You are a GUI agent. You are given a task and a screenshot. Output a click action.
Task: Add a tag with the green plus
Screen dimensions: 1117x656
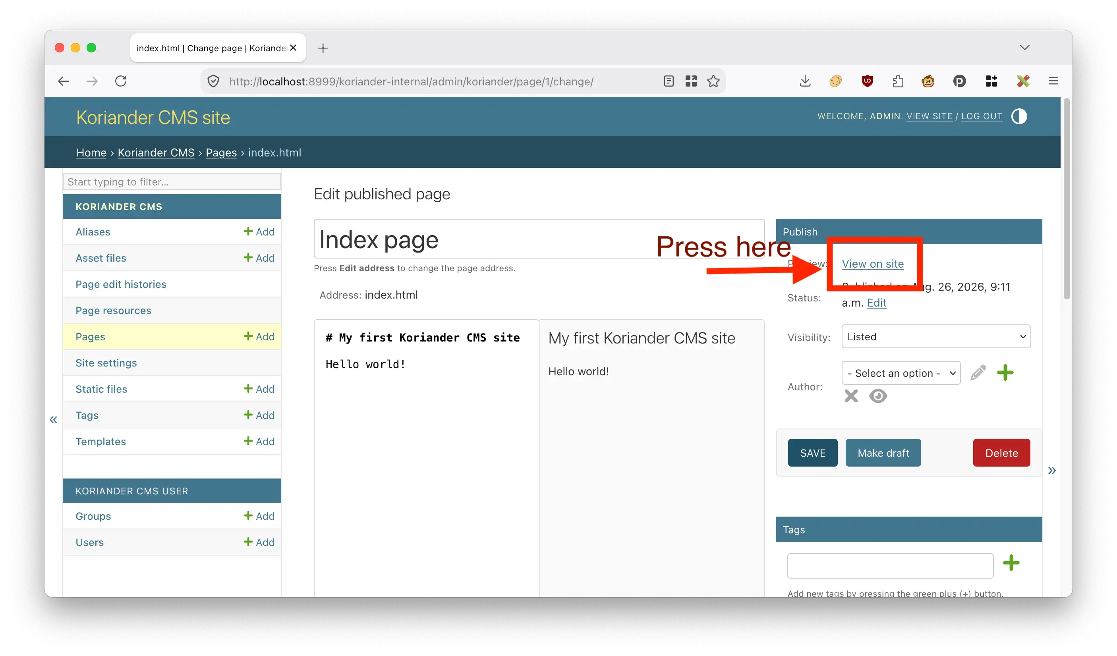[1011, 563]
